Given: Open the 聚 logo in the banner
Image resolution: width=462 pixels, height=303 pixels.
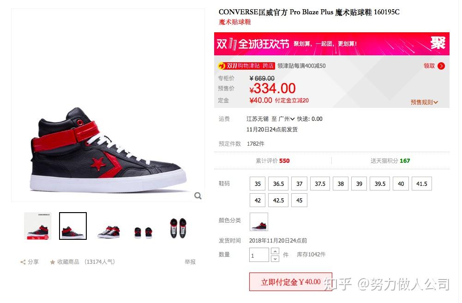Looking at the screenshot, I should 438,43.
